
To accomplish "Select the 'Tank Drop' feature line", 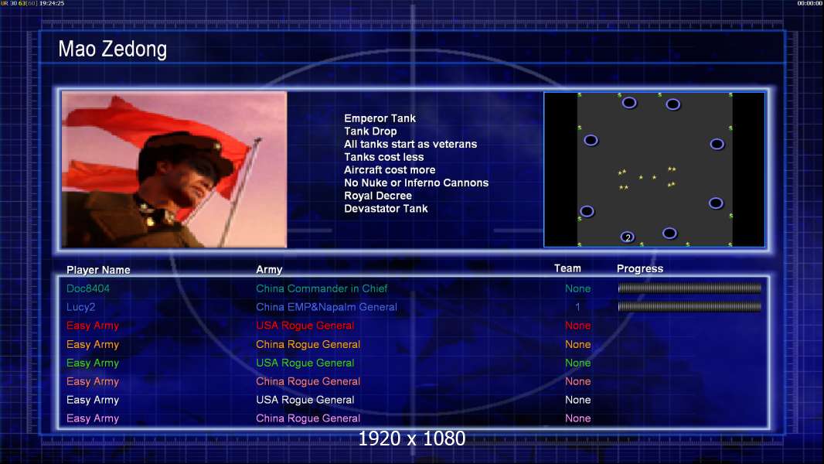I will pos(370,131).
